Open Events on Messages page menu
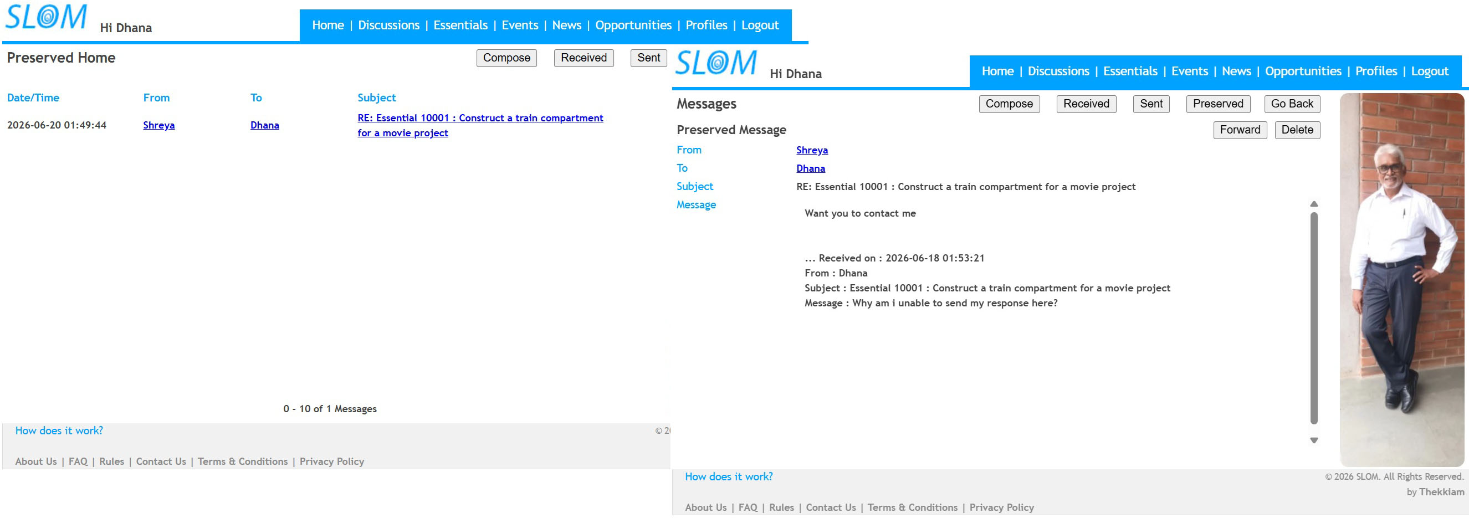Viewport: 1469px width, 518px height. (1190, 71)
